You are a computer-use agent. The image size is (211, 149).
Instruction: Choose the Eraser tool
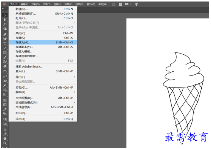5,66
